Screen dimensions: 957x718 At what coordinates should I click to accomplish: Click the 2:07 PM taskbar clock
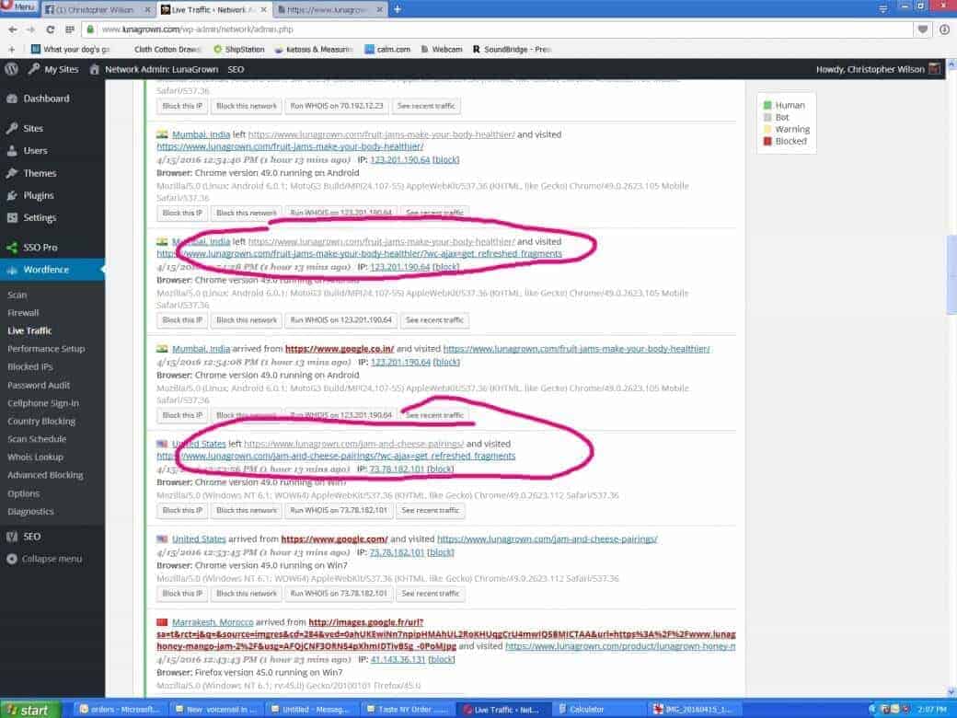[932, 710]
